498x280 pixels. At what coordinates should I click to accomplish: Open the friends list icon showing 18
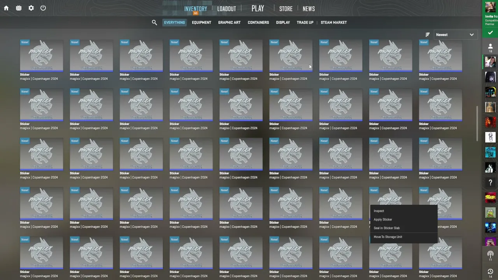coord(490,48)
